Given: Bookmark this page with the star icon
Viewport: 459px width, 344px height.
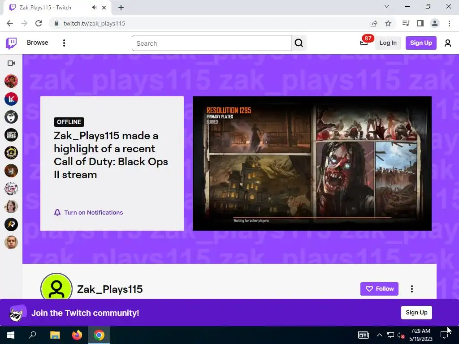Looking at the screenshot, I should tap(388, 23).
